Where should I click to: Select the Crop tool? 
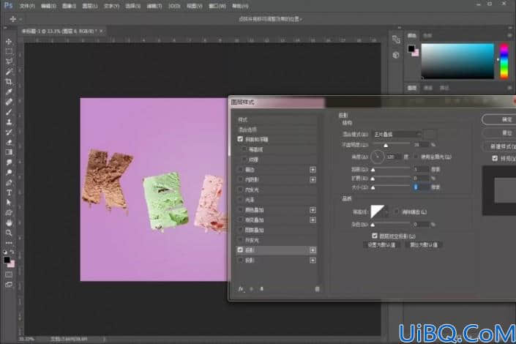[9, 82]
